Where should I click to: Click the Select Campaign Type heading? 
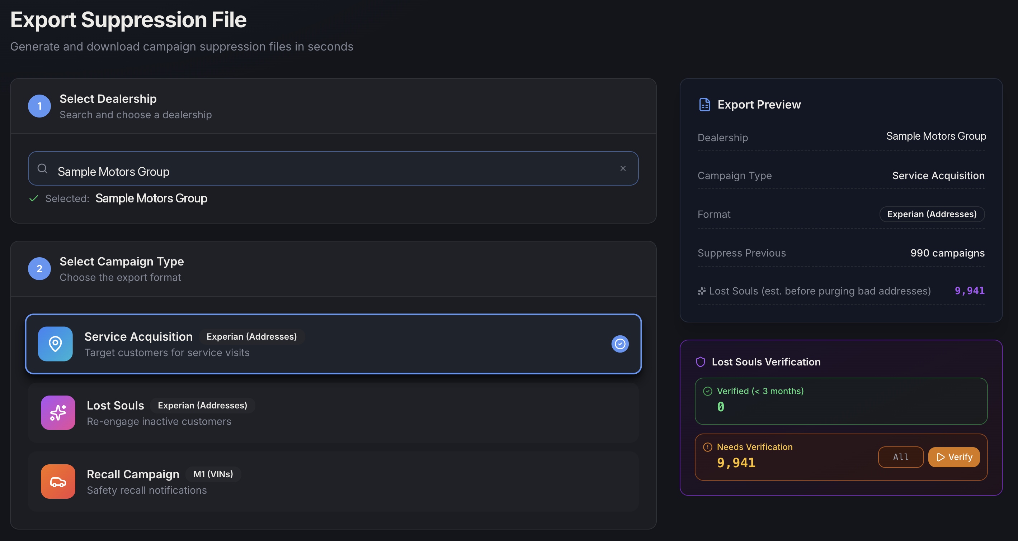click(122, 261)
